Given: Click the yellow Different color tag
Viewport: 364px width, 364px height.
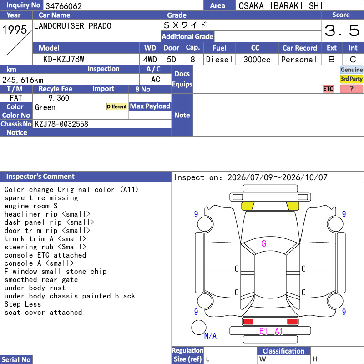Looking at the screenshot, I should [x=117, y=106].
